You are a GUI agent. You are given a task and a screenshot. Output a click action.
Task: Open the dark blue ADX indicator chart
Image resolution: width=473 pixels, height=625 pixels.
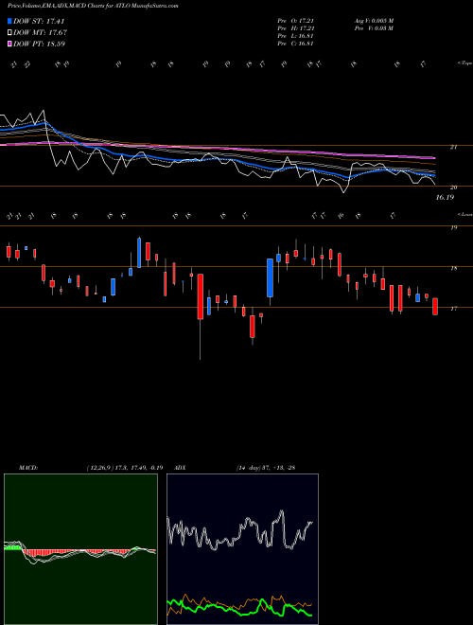(x=242, y=549)
